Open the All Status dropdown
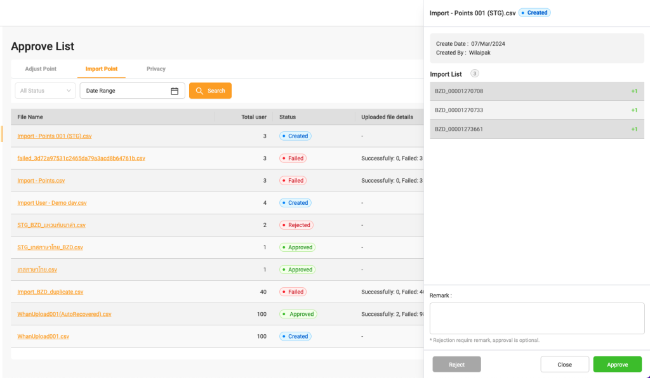This screenshot has width=650, height=378. pos(45,91)
